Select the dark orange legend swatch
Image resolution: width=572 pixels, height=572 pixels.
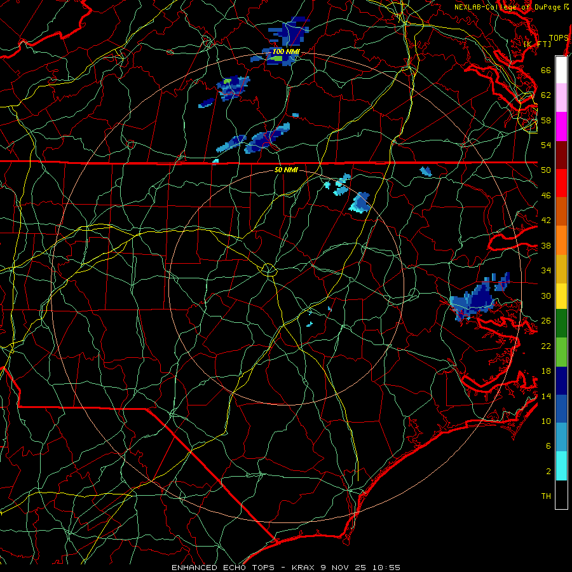click(x=561, y=211)
